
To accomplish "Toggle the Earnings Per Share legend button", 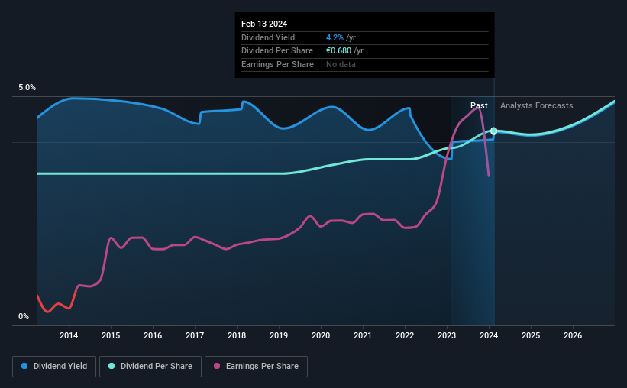I will pyautogui.click(x=256, y=367).
